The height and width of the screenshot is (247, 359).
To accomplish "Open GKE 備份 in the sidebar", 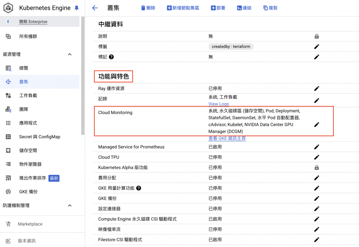I will (x=40, y=192).
